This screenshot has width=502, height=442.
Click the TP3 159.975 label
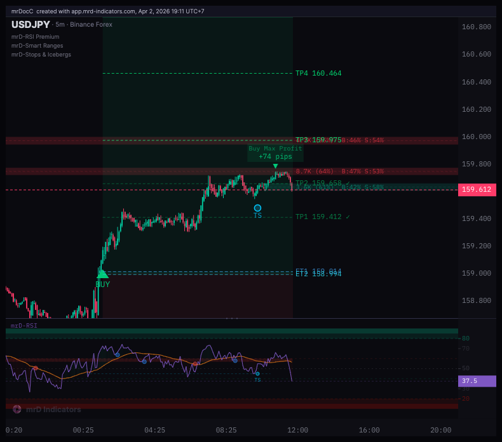point(318,140)
